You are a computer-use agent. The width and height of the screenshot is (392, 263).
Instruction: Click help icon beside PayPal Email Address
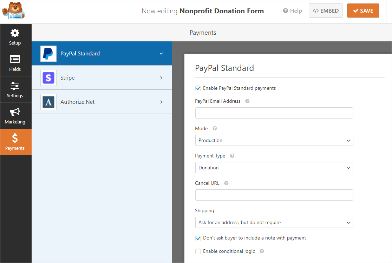point(247,101)
